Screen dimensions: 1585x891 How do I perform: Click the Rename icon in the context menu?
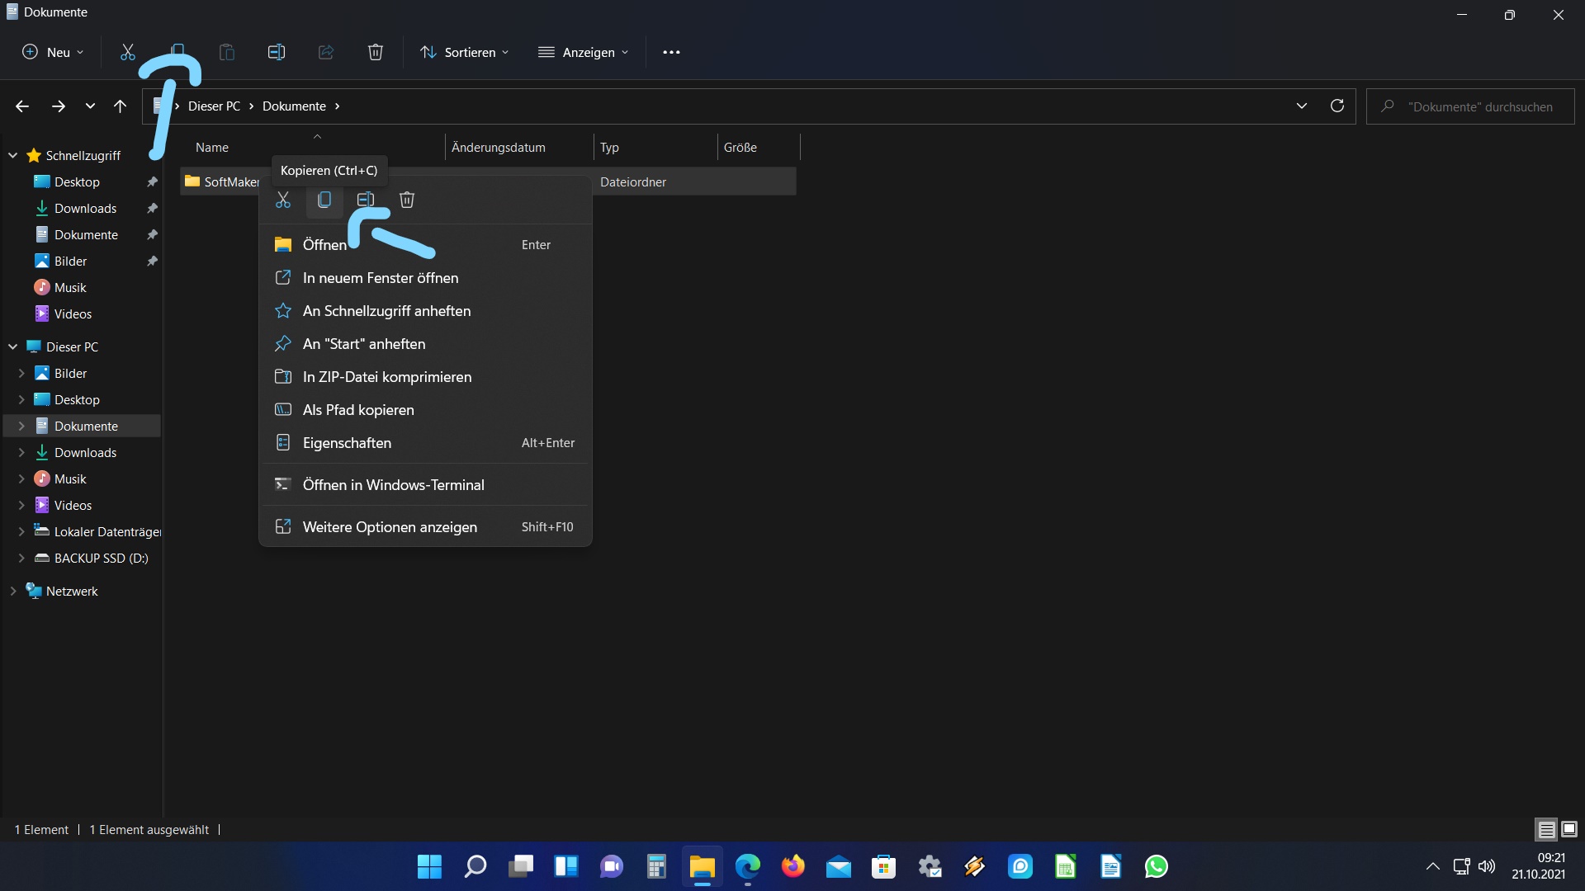coord(366,200)
